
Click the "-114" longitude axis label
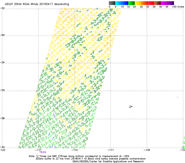pyautogui.click(x=74, y=150)
